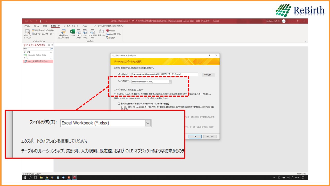Open the その他 export dropdown
This screenshot has width=330, height=186.
click(111, 38)
